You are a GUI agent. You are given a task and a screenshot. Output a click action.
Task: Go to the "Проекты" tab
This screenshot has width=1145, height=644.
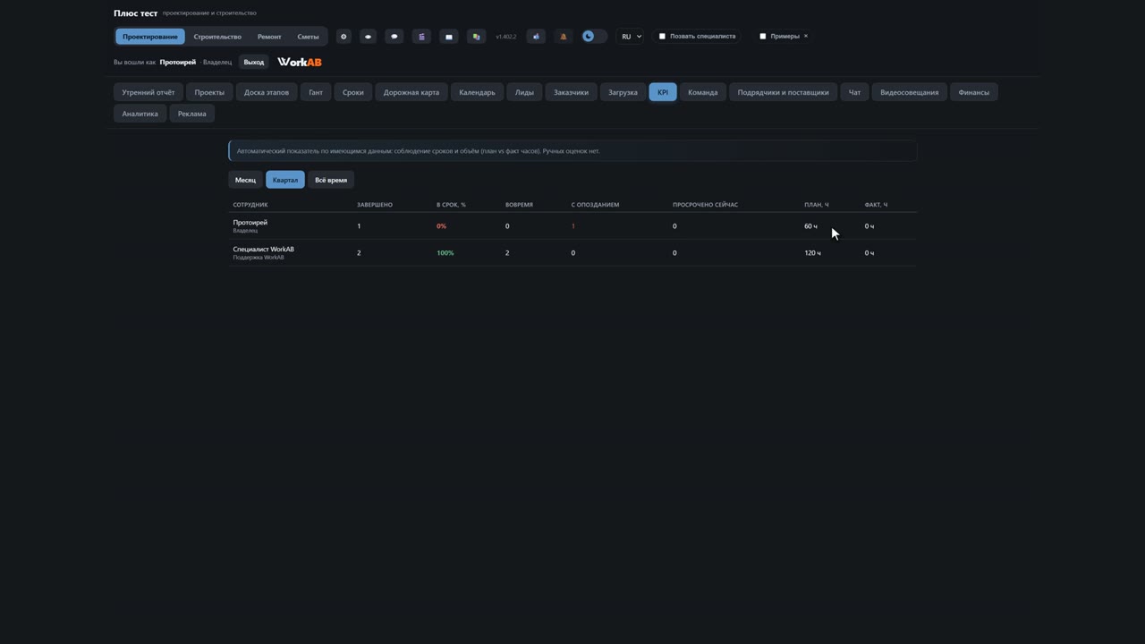pyautogui.click(x=209, y=92)
